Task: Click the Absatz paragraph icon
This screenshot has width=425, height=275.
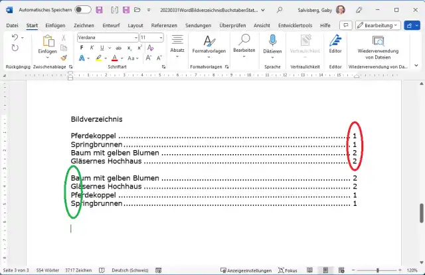Action: 177,44
